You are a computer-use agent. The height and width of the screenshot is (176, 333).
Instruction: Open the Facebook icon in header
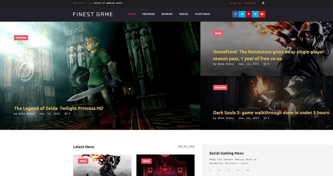click(235, 14)
